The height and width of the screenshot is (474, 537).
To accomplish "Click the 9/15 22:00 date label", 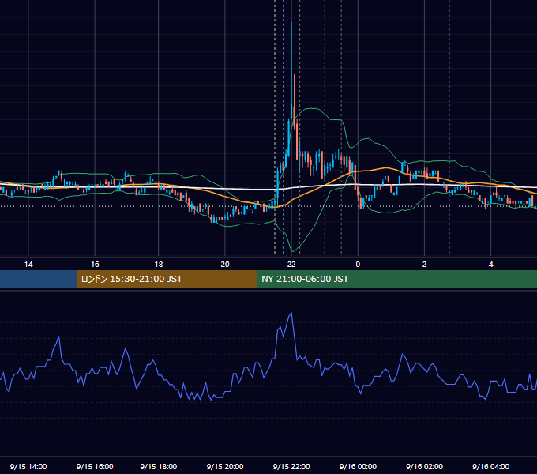I will [x=291, y=466].
